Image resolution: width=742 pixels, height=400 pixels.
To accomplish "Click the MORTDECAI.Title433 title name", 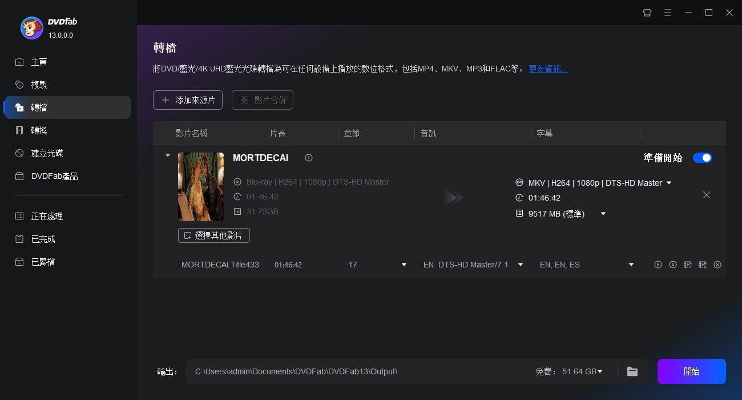I will (x=220, y=265).
